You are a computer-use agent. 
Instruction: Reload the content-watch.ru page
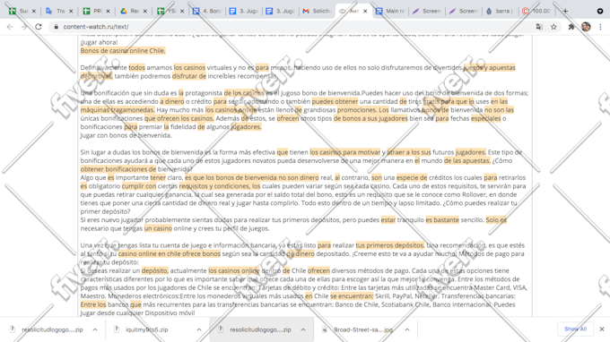(38, 27)
